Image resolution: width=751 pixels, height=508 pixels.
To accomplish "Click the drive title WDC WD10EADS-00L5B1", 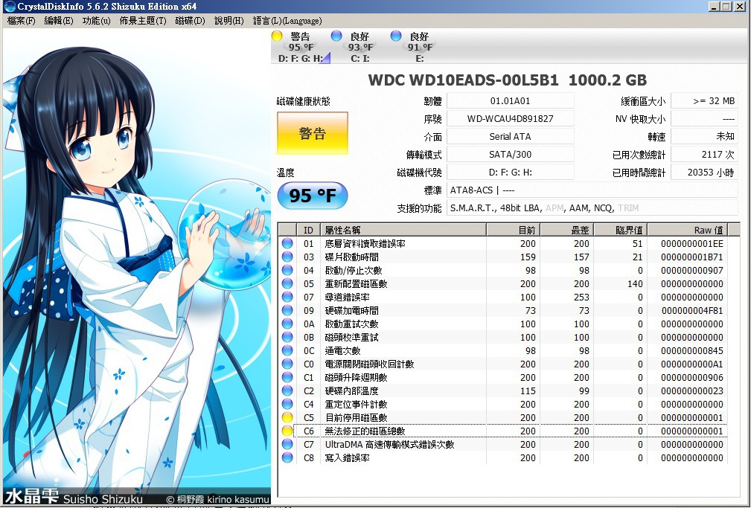I will click(x=463, y=80).
